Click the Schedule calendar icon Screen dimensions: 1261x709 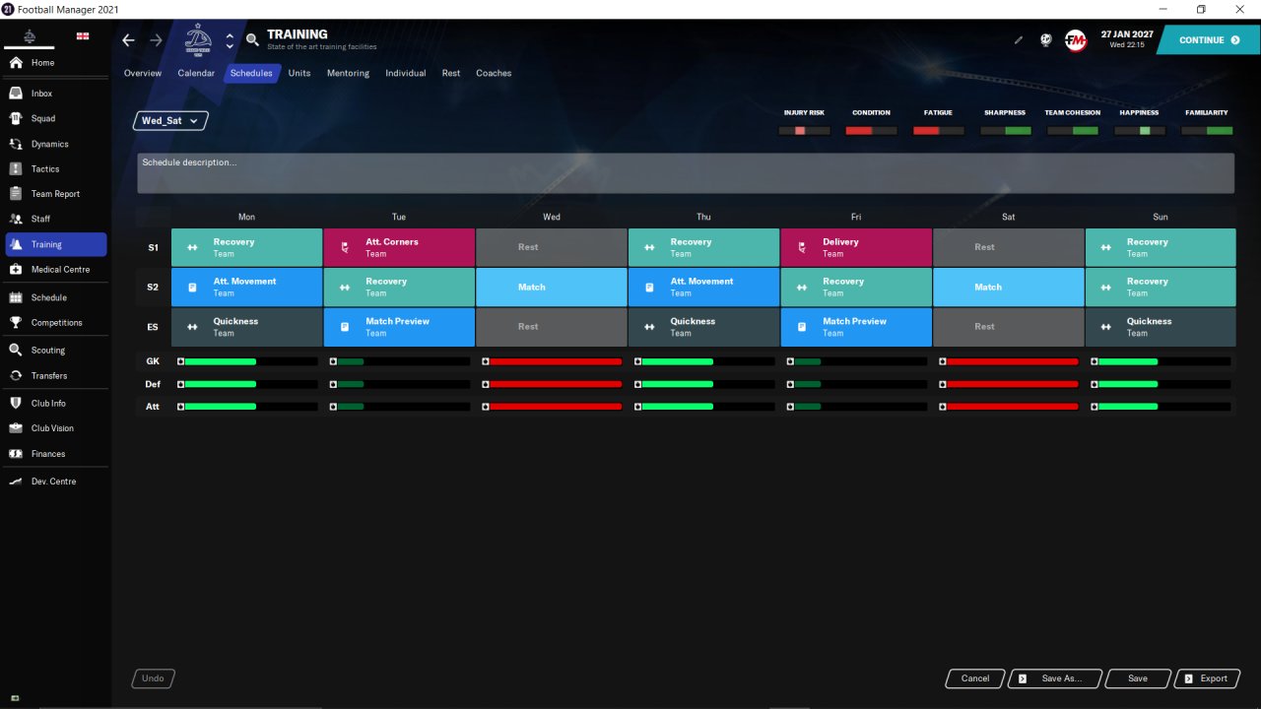coord(16,297)
